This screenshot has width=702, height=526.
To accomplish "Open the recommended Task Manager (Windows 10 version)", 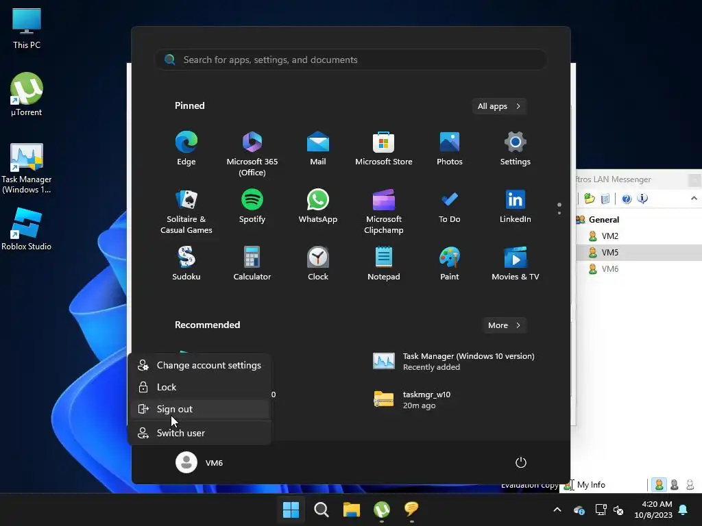I will tap(454, 362).
